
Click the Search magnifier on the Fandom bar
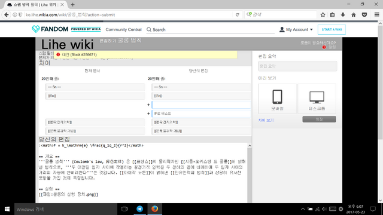point(149,29)
